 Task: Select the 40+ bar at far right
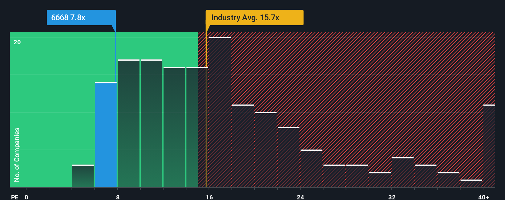489,146
